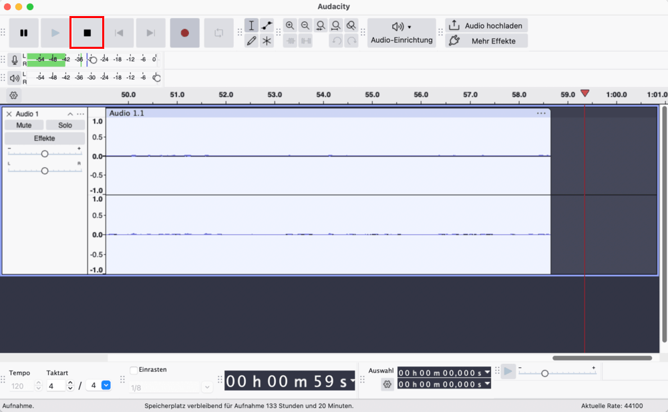Open the Audio 1.1 clip options menu

pyautogui.click(x=541, y=113)
